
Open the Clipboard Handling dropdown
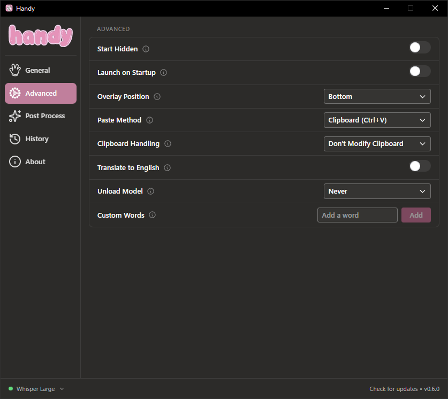(x=377, y=143)
